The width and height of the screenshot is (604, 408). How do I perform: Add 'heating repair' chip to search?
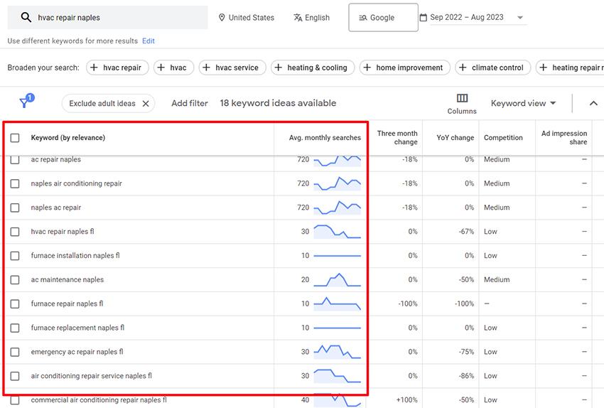[x=570, y=68]
